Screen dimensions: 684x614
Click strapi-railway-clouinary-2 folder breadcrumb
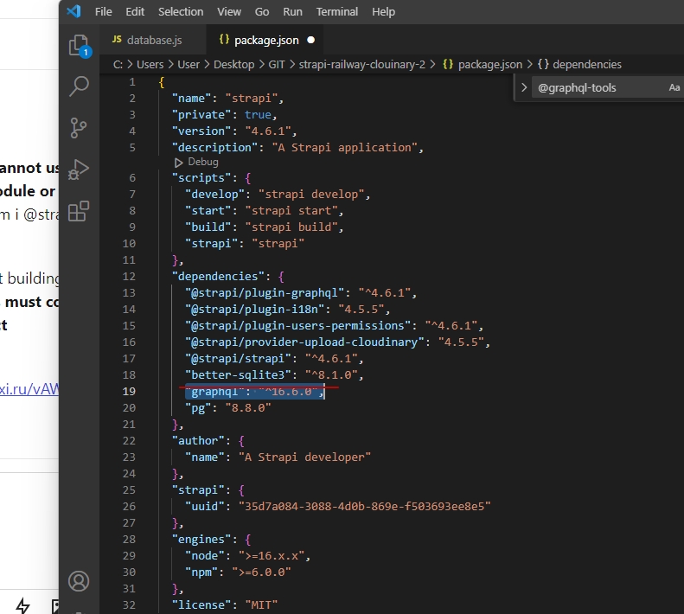pyautogui.click(x=361, y=64)
